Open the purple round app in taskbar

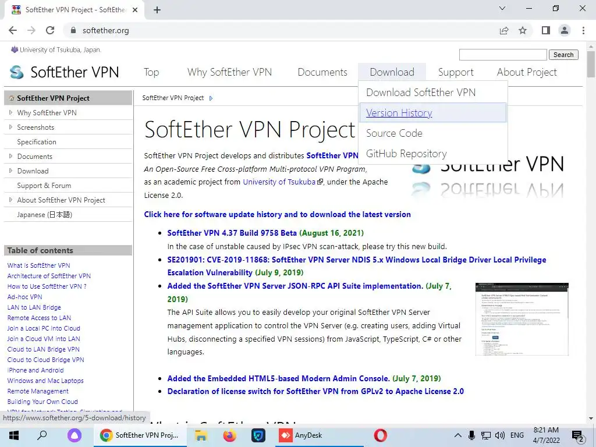[74, 435]
